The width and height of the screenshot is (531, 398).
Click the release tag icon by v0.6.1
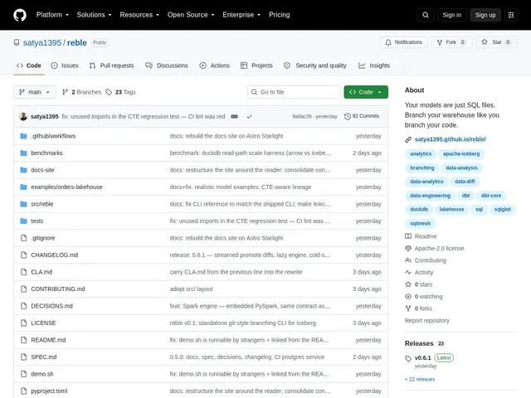(408, 358)
